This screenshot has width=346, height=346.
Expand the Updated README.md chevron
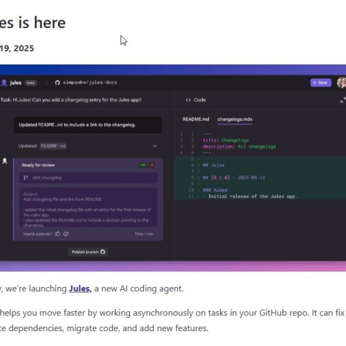pyautogui.click(x=155, y=146)
